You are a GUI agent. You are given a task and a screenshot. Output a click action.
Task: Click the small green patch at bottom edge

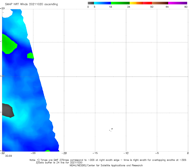[x=47, y=151]
